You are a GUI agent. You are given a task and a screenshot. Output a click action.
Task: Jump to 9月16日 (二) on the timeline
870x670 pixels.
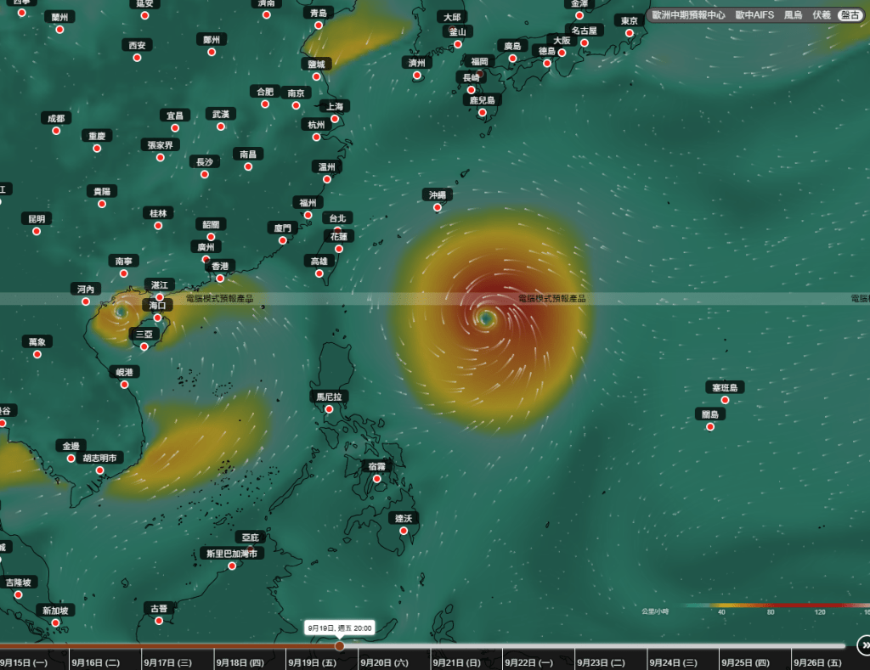pyautogui.click(x=95, y=662)
